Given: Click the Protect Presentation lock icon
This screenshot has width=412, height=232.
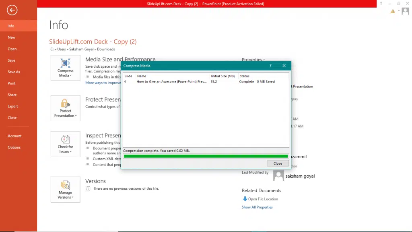Looking at the screenshot, I should [x=65, y=103].
